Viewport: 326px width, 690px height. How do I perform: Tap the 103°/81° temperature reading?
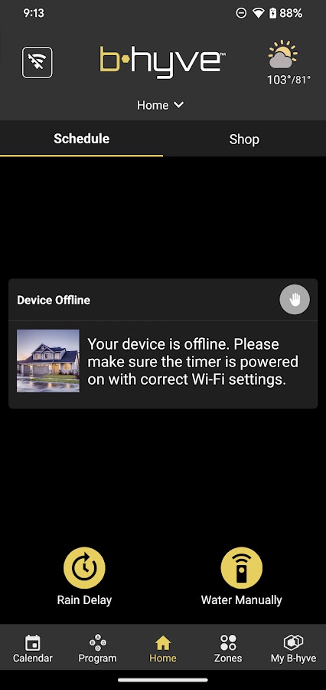coord(289,80)
